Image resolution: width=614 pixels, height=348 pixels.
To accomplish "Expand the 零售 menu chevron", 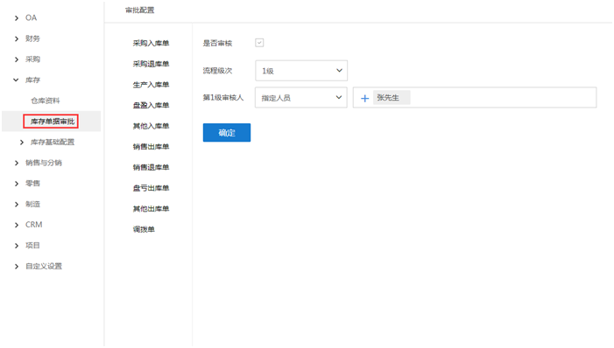I will click(x=16, y=184).
